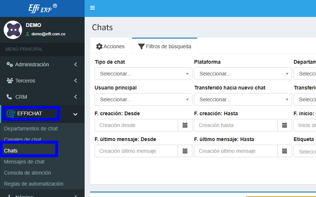Click the Tipo de chat label
Viewport: 316px width, 197px height.
(x=110, y=62)
